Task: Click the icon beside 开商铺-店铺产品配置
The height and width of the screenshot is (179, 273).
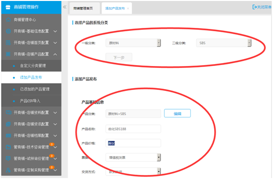Action: [8, 54]
